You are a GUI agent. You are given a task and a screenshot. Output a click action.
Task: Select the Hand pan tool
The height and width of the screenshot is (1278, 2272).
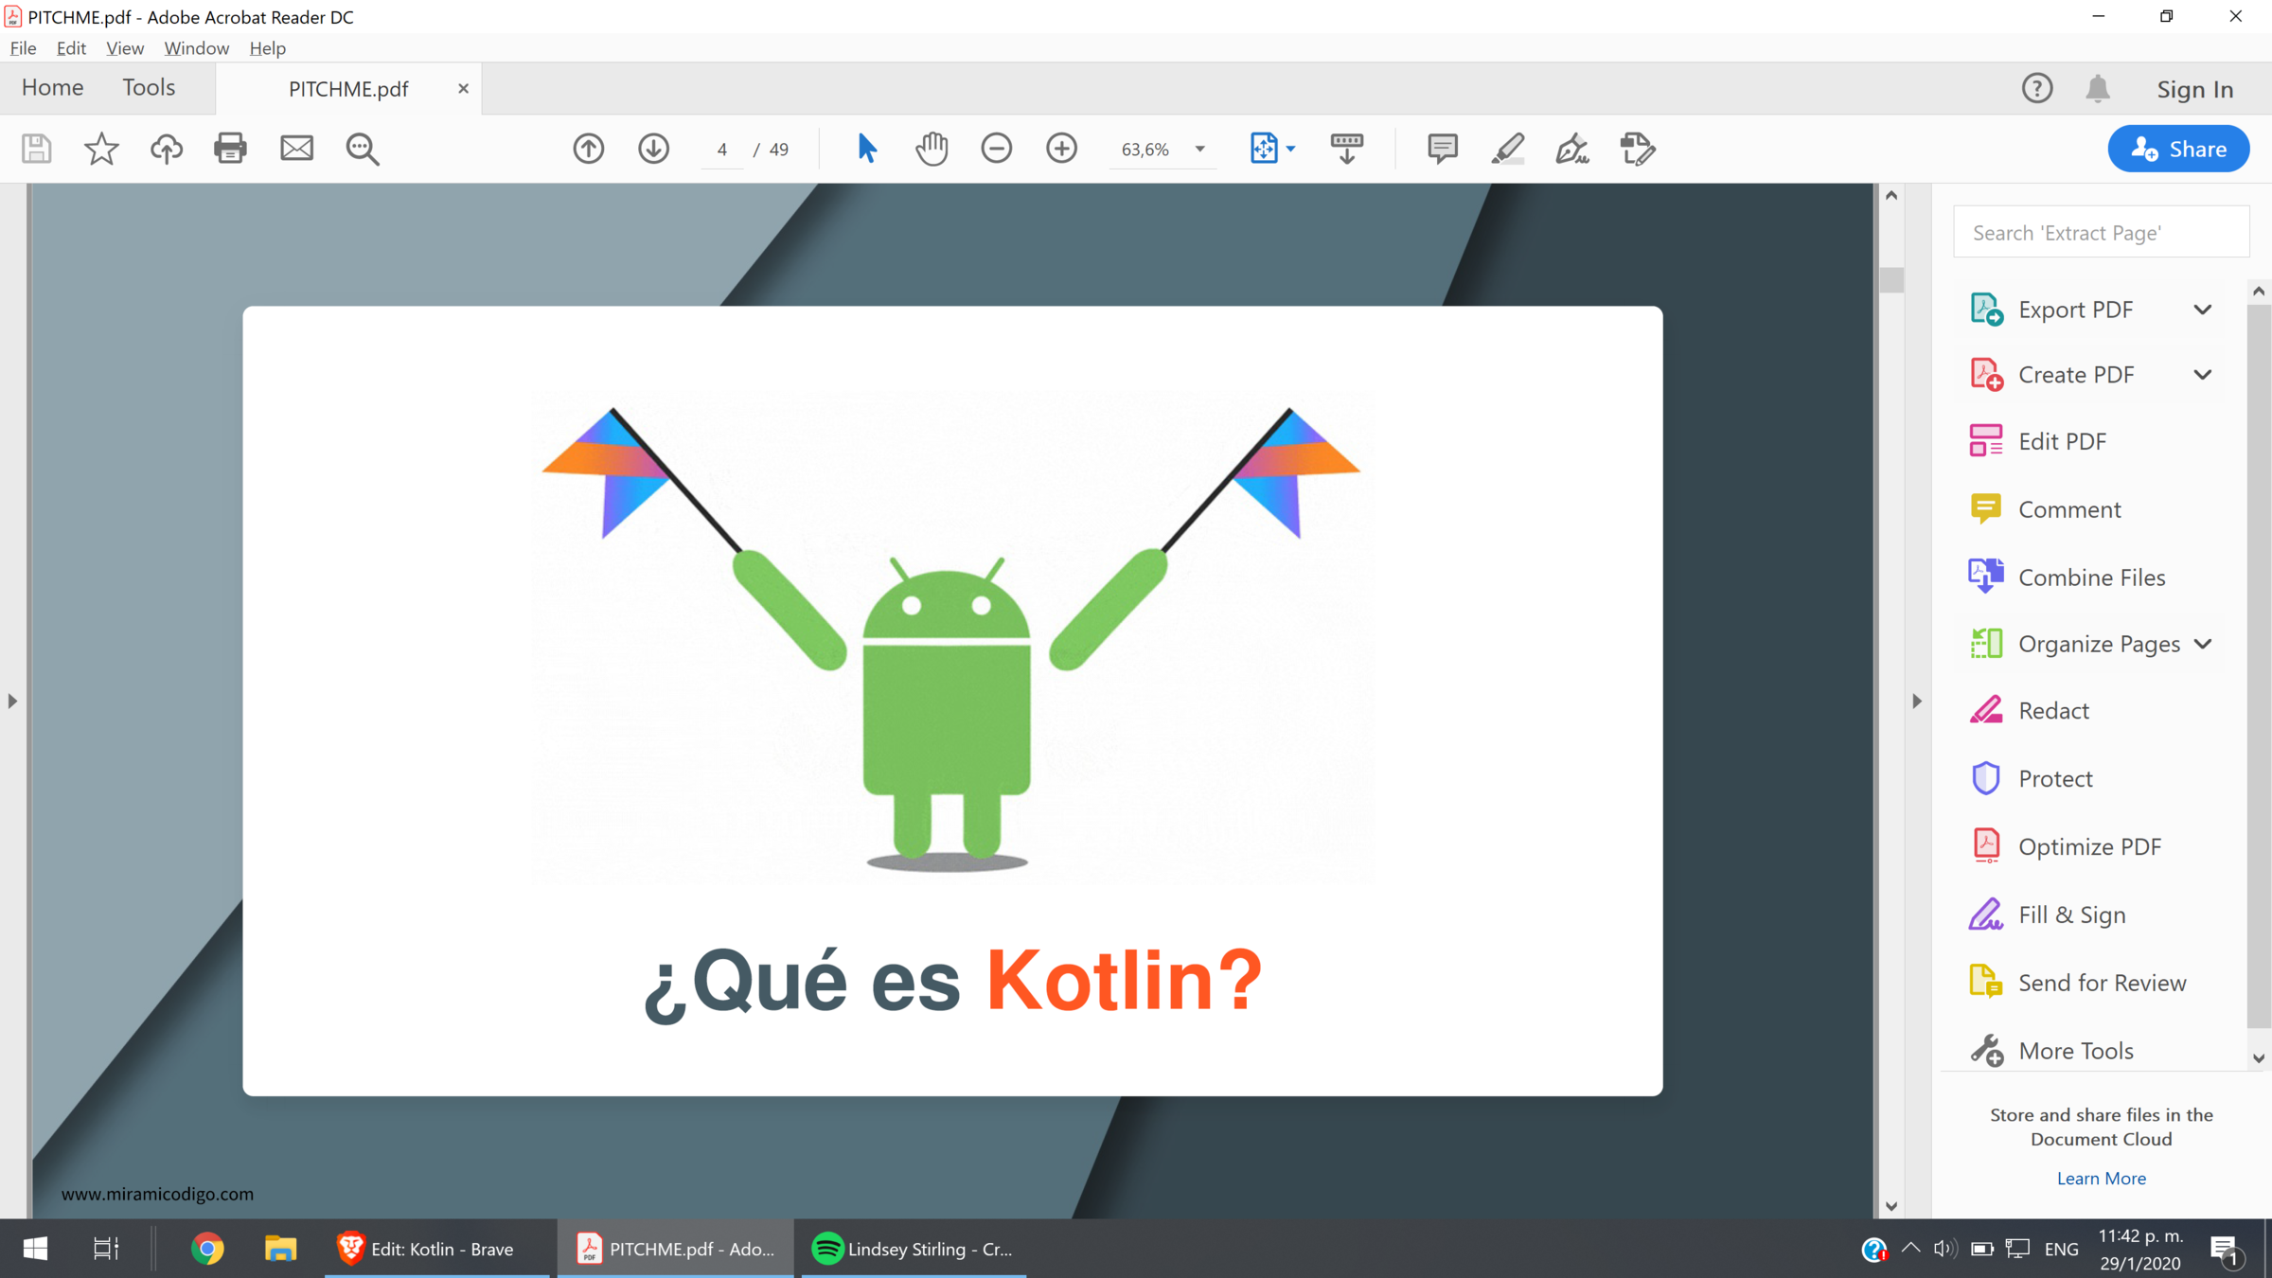click(932, 149)
